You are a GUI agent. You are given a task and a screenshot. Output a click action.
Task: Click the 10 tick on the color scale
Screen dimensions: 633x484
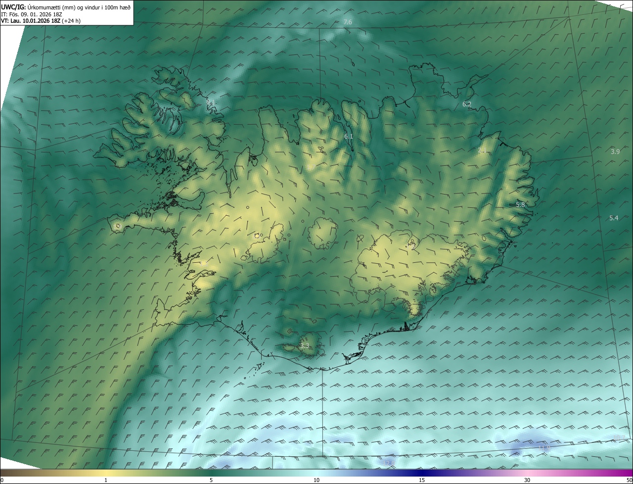[316, 480]
